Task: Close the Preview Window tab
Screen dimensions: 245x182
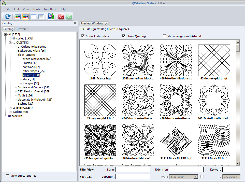Action: click(106, 24)
